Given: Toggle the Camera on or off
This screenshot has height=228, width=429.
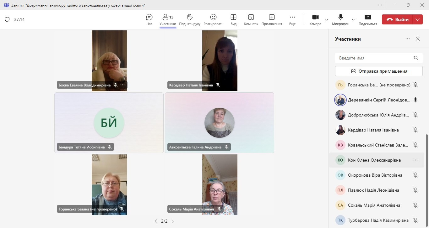Looking at the screenshot, I should tap(315, 19).
